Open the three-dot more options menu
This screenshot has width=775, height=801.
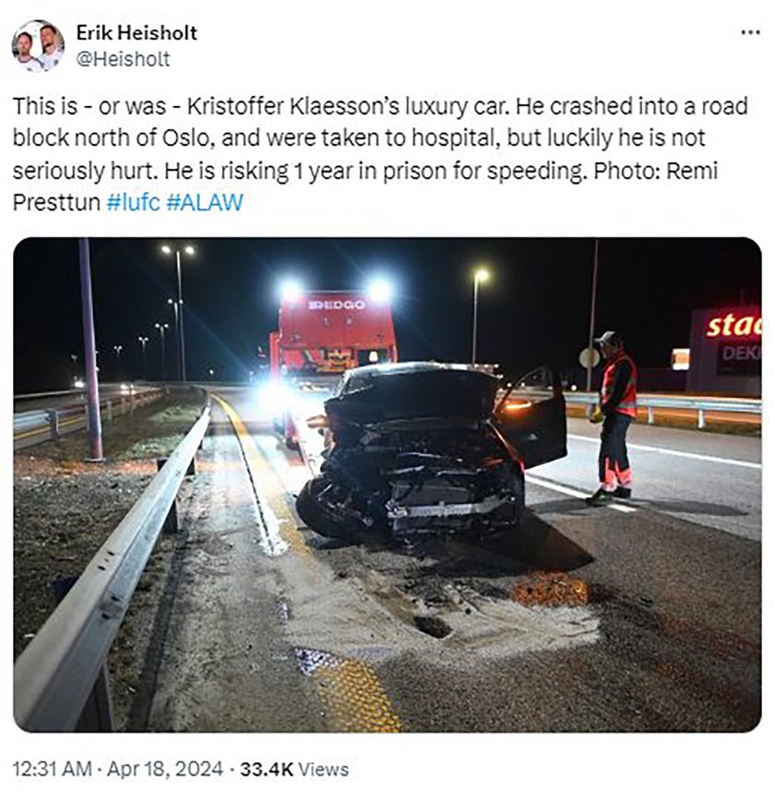pyautogui.click(x=750, y=32)
